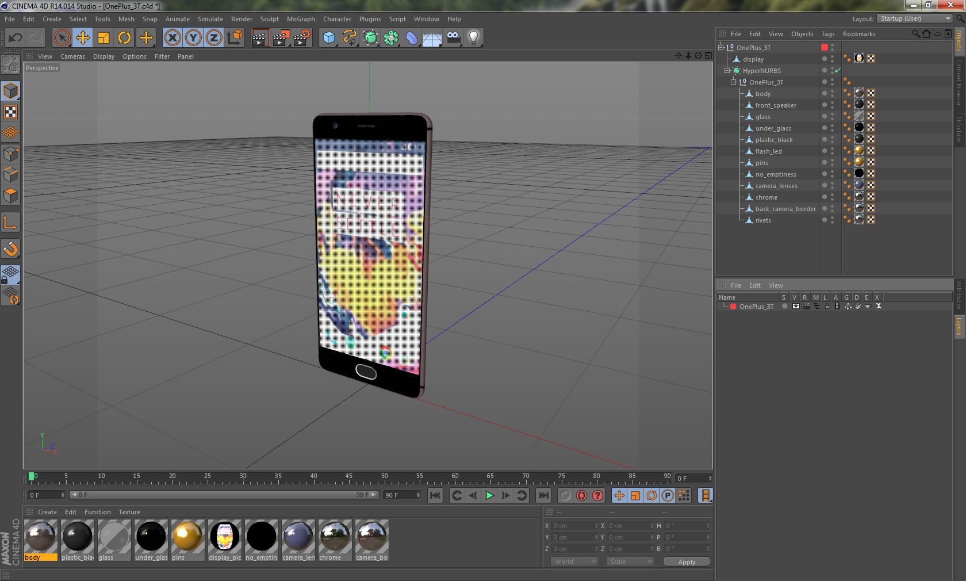Toggle Z axis lock
Viewport: 966px width, 581px height.
tap(214, 38)
